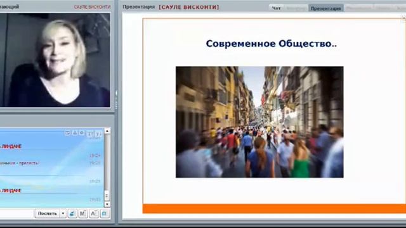The height and width of the screenshot is (228, 406).
Task: Click САУЛЕ ВИСКОНТИ above the webcam
Action: click(x=92, y=7)
